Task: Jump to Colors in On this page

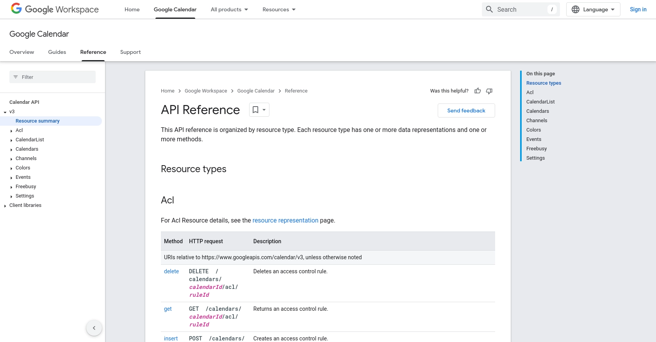Action: [x=534, y=130]
